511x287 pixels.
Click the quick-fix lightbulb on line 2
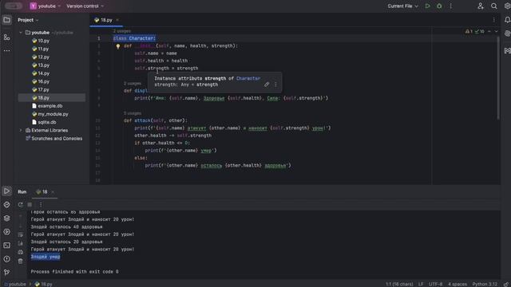point(118,46)
